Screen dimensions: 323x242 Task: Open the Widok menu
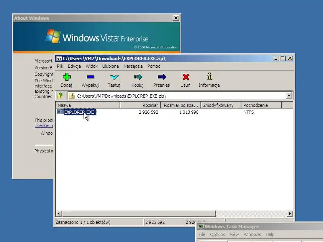click(x=92, y=66)
